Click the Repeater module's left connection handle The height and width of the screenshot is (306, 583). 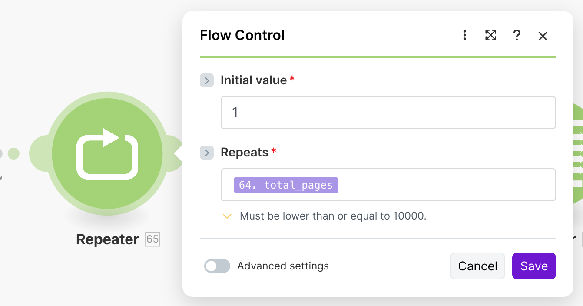click(38, 153)
